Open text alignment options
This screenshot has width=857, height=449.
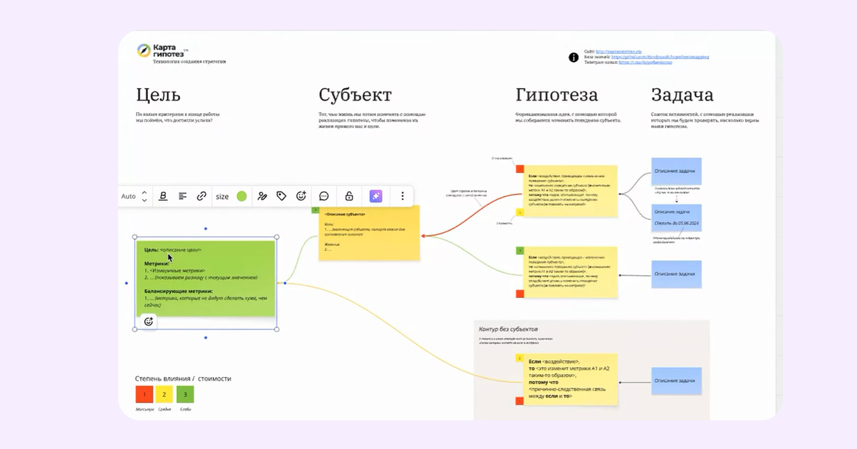click(x=182, y=196)
